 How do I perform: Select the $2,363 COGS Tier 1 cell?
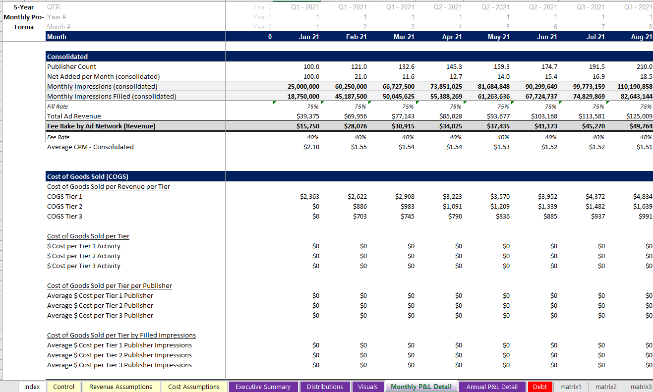[297, 196]
